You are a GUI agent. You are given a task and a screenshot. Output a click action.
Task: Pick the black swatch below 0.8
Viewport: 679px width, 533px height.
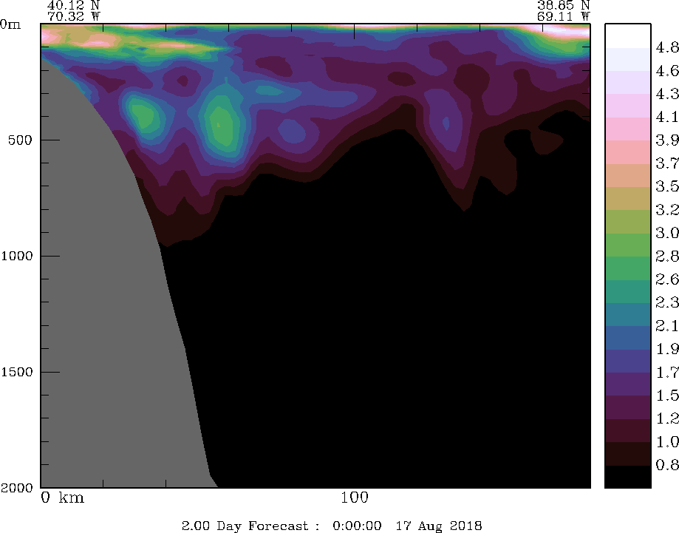click(628, 477)
